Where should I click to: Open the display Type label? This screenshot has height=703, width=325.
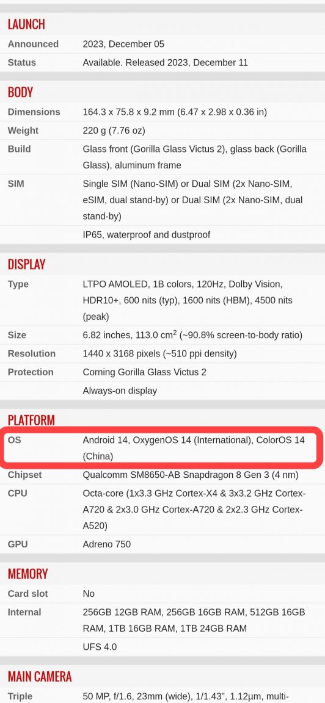(18, 284)
